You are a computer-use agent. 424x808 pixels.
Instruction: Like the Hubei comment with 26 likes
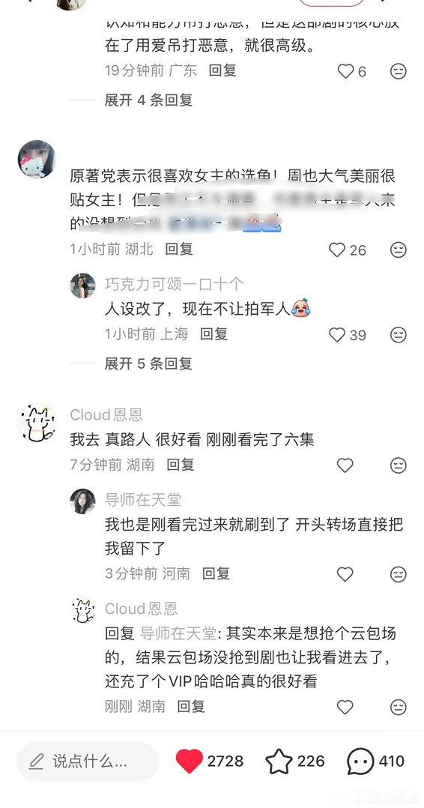337,250
